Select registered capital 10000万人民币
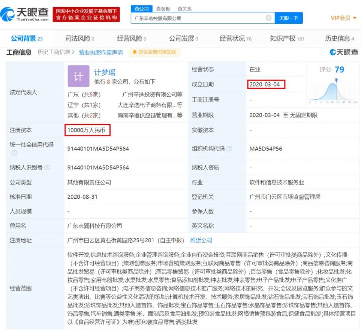This screenshot has width=361, height=330. tap(86, 130)
